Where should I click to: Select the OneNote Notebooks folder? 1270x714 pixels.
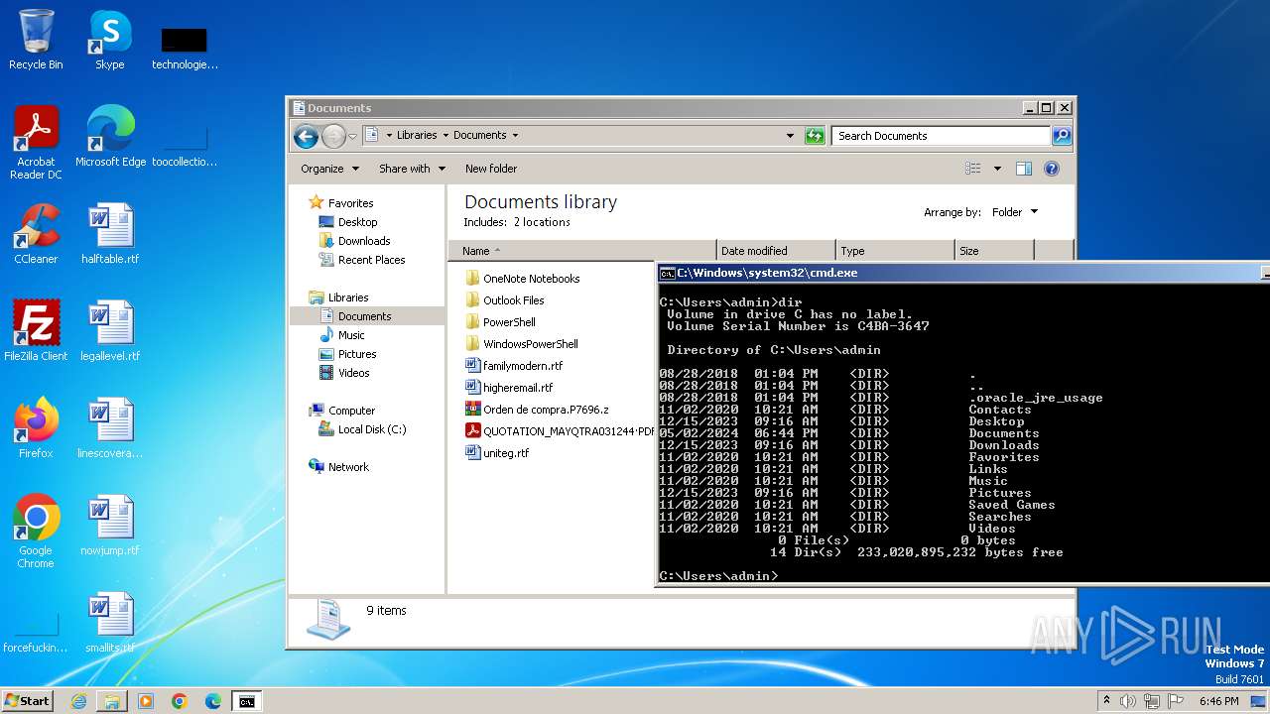[522, 279]
